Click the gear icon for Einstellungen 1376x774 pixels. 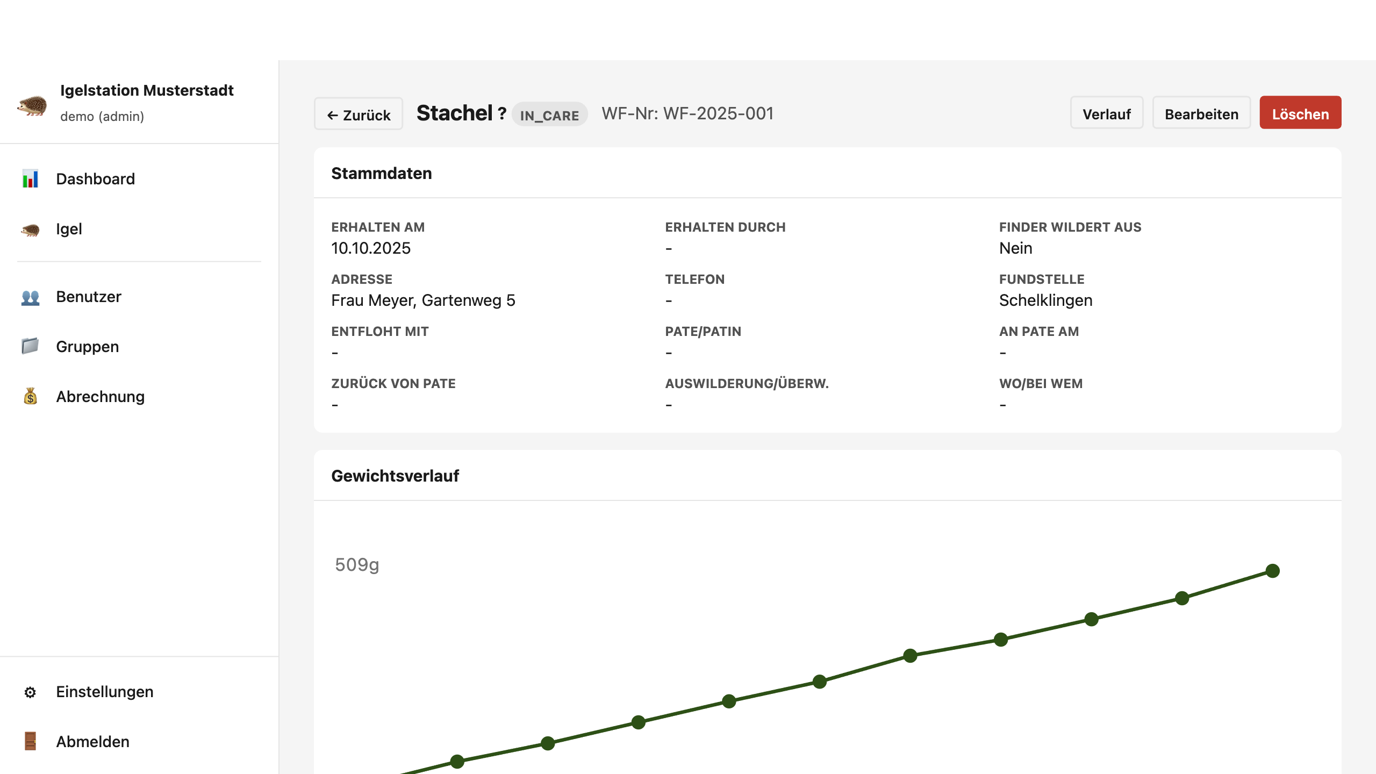click(30, 692)
